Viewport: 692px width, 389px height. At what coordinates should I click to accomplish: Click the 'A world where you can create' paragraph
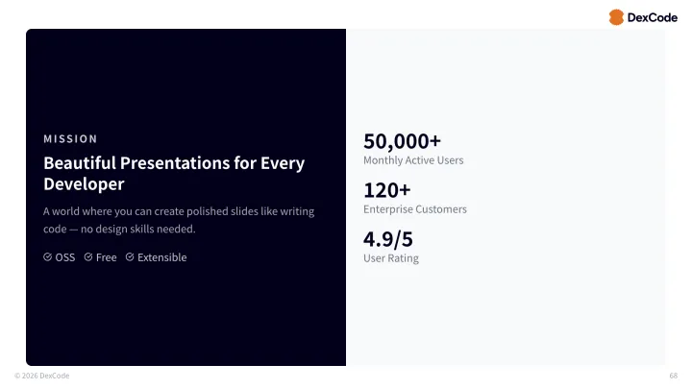tap(178, 220)
